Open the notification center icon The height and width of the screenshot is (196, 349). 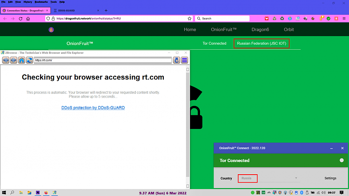pyautogui.click(x=342, y=193)
